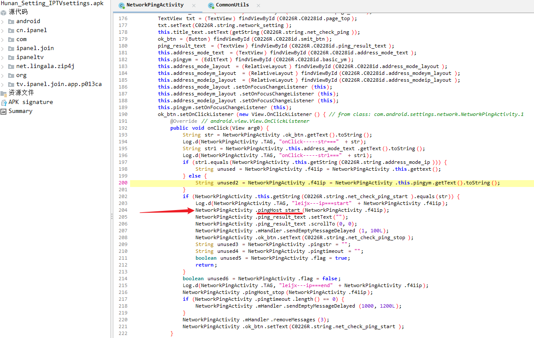Screen dimensions: 534x338
Task: Open the APK signature icon
Action: 3,102
